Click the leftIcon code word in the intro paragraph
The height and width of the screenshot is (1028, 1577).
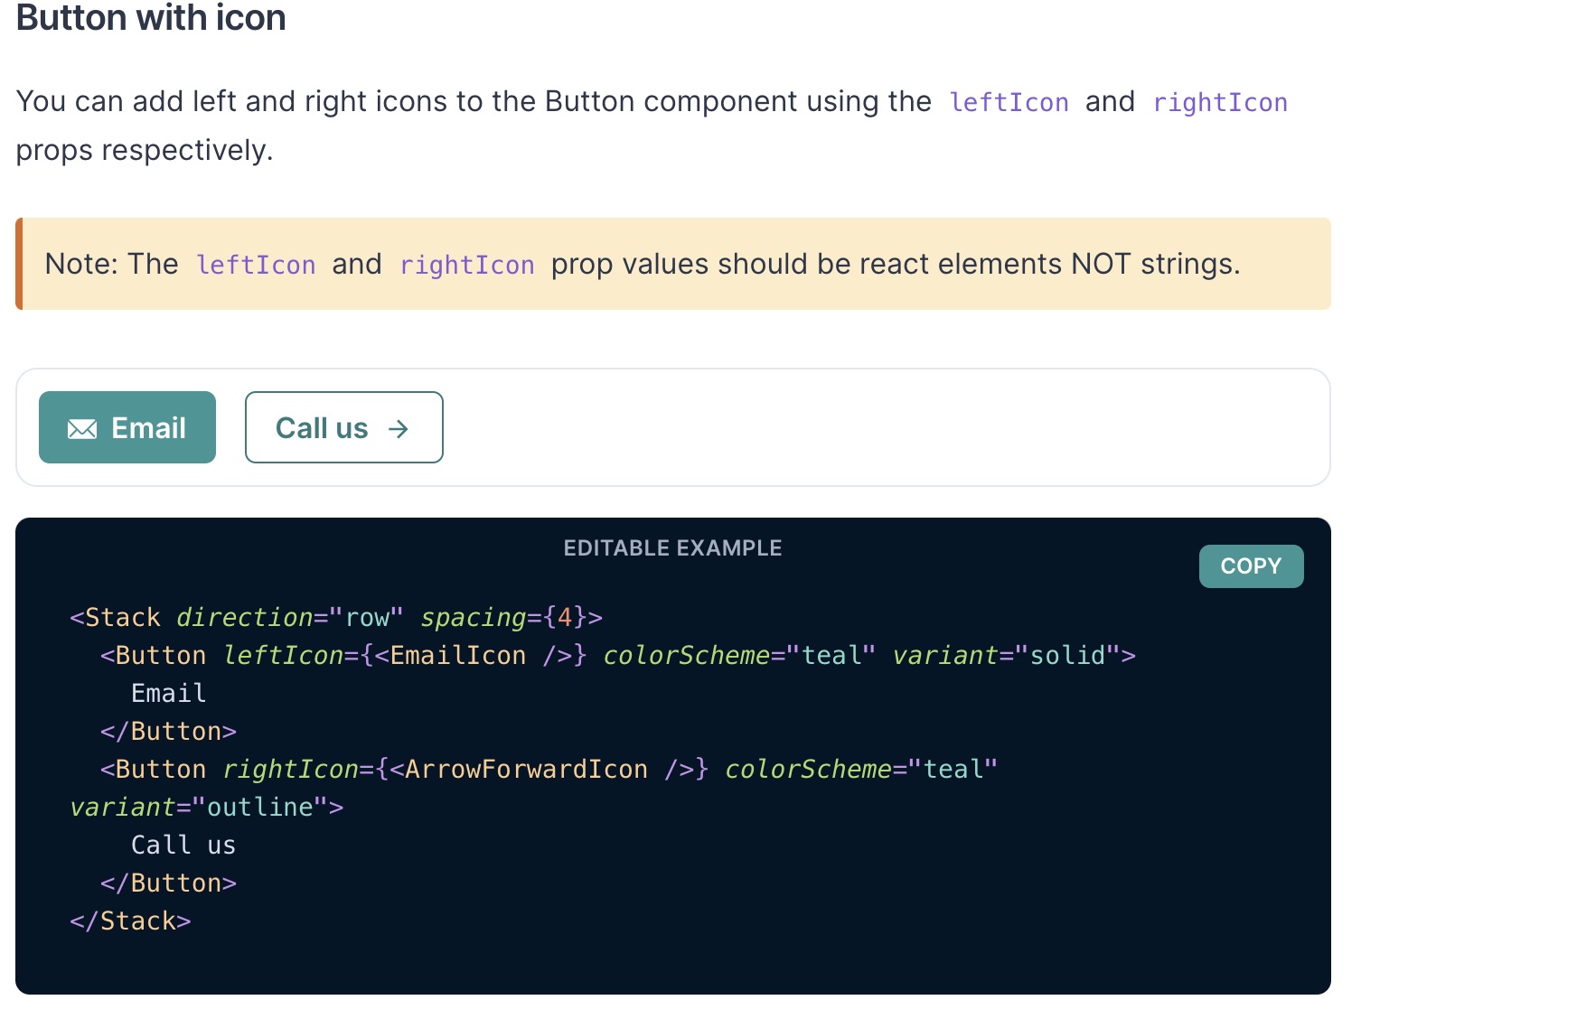1009,103
